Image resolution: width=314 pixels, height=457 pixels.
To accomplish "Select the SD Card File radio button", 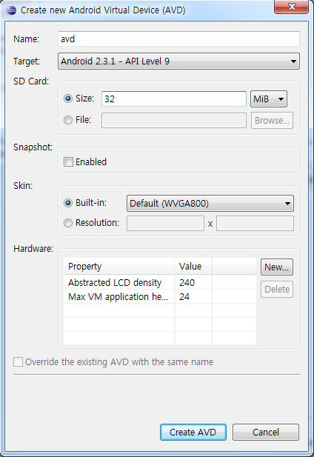I will (68, 120).
